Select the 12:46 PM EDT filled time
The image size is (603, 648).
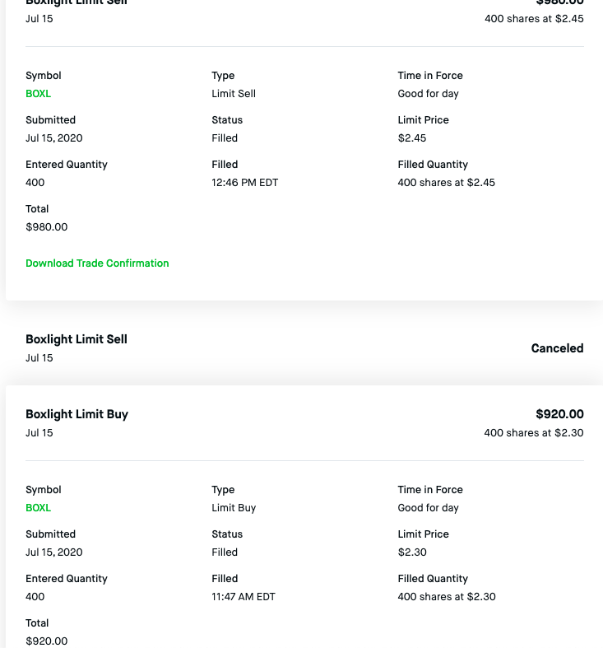click(x=244, y=183)
